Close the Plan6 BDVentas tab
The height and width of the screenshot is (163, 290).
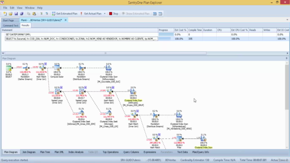pyautogui.click(x=65, y=20)
